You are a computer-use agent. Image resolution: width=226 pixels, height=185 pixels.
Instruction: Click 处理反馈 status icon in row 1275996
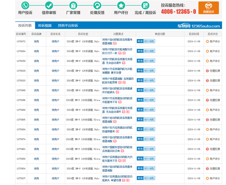(x=207, y=100)
